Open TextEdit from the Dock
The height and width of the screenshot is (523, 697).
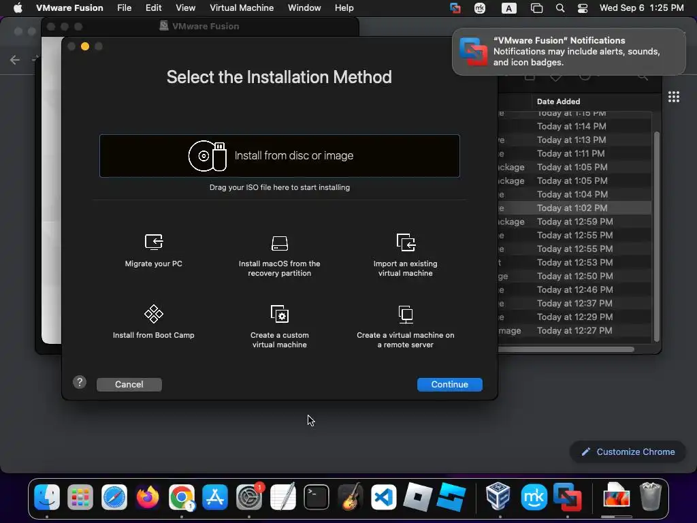[282, 496]
